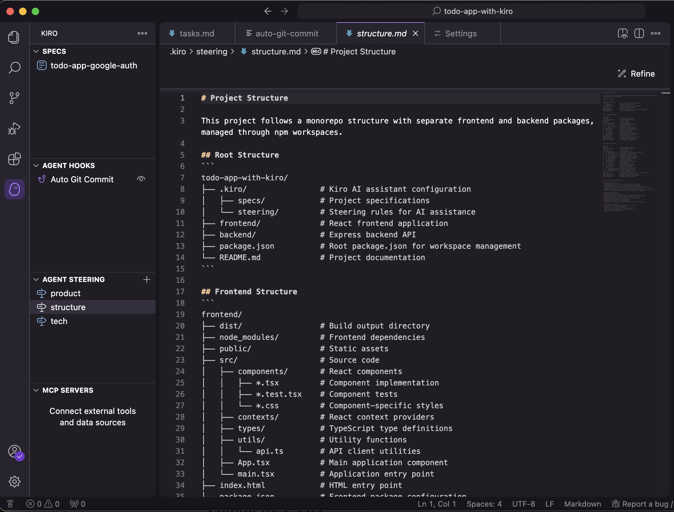
Task: Collapse the AGENT STEERING section
Action: (x=36, y=279)
